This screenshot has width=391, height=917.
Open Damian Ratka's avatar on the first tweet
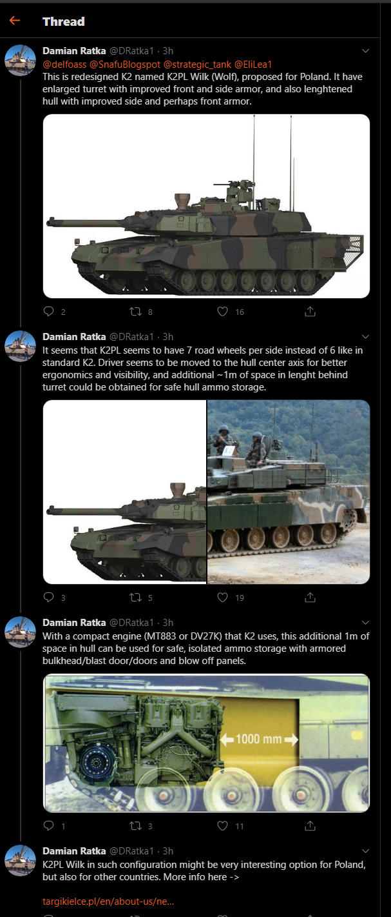[21, 60]
